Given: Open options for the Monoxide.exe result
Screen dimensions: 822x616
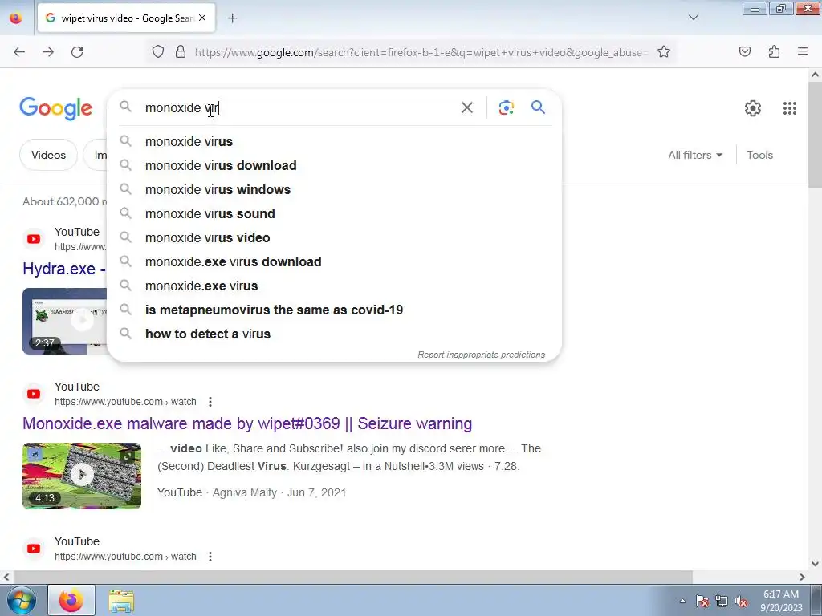Looking at the screenshot, I should click(x=210, y=402).
